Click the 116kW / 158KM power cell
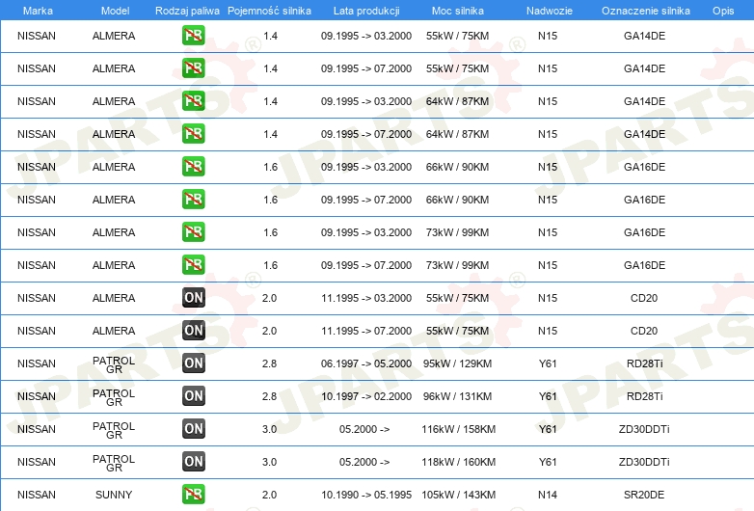 pos(458,429)
